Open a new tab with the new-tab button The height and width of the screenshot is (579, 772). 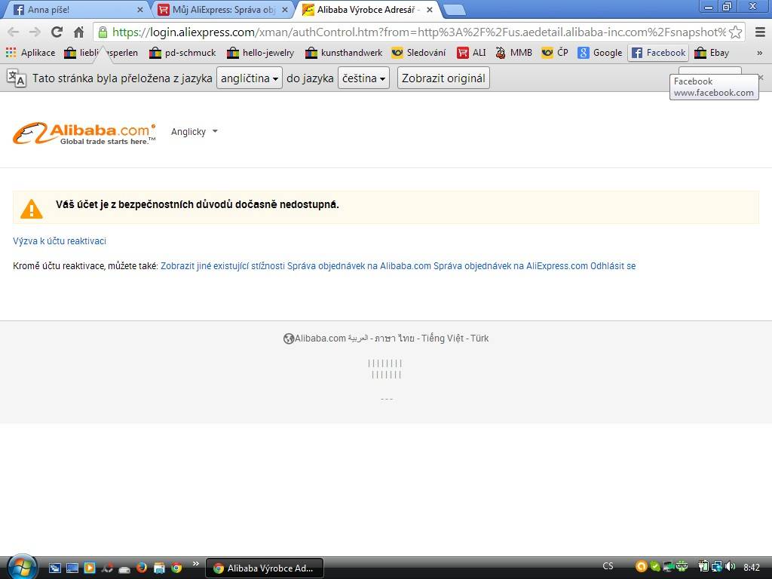[454, 10]
